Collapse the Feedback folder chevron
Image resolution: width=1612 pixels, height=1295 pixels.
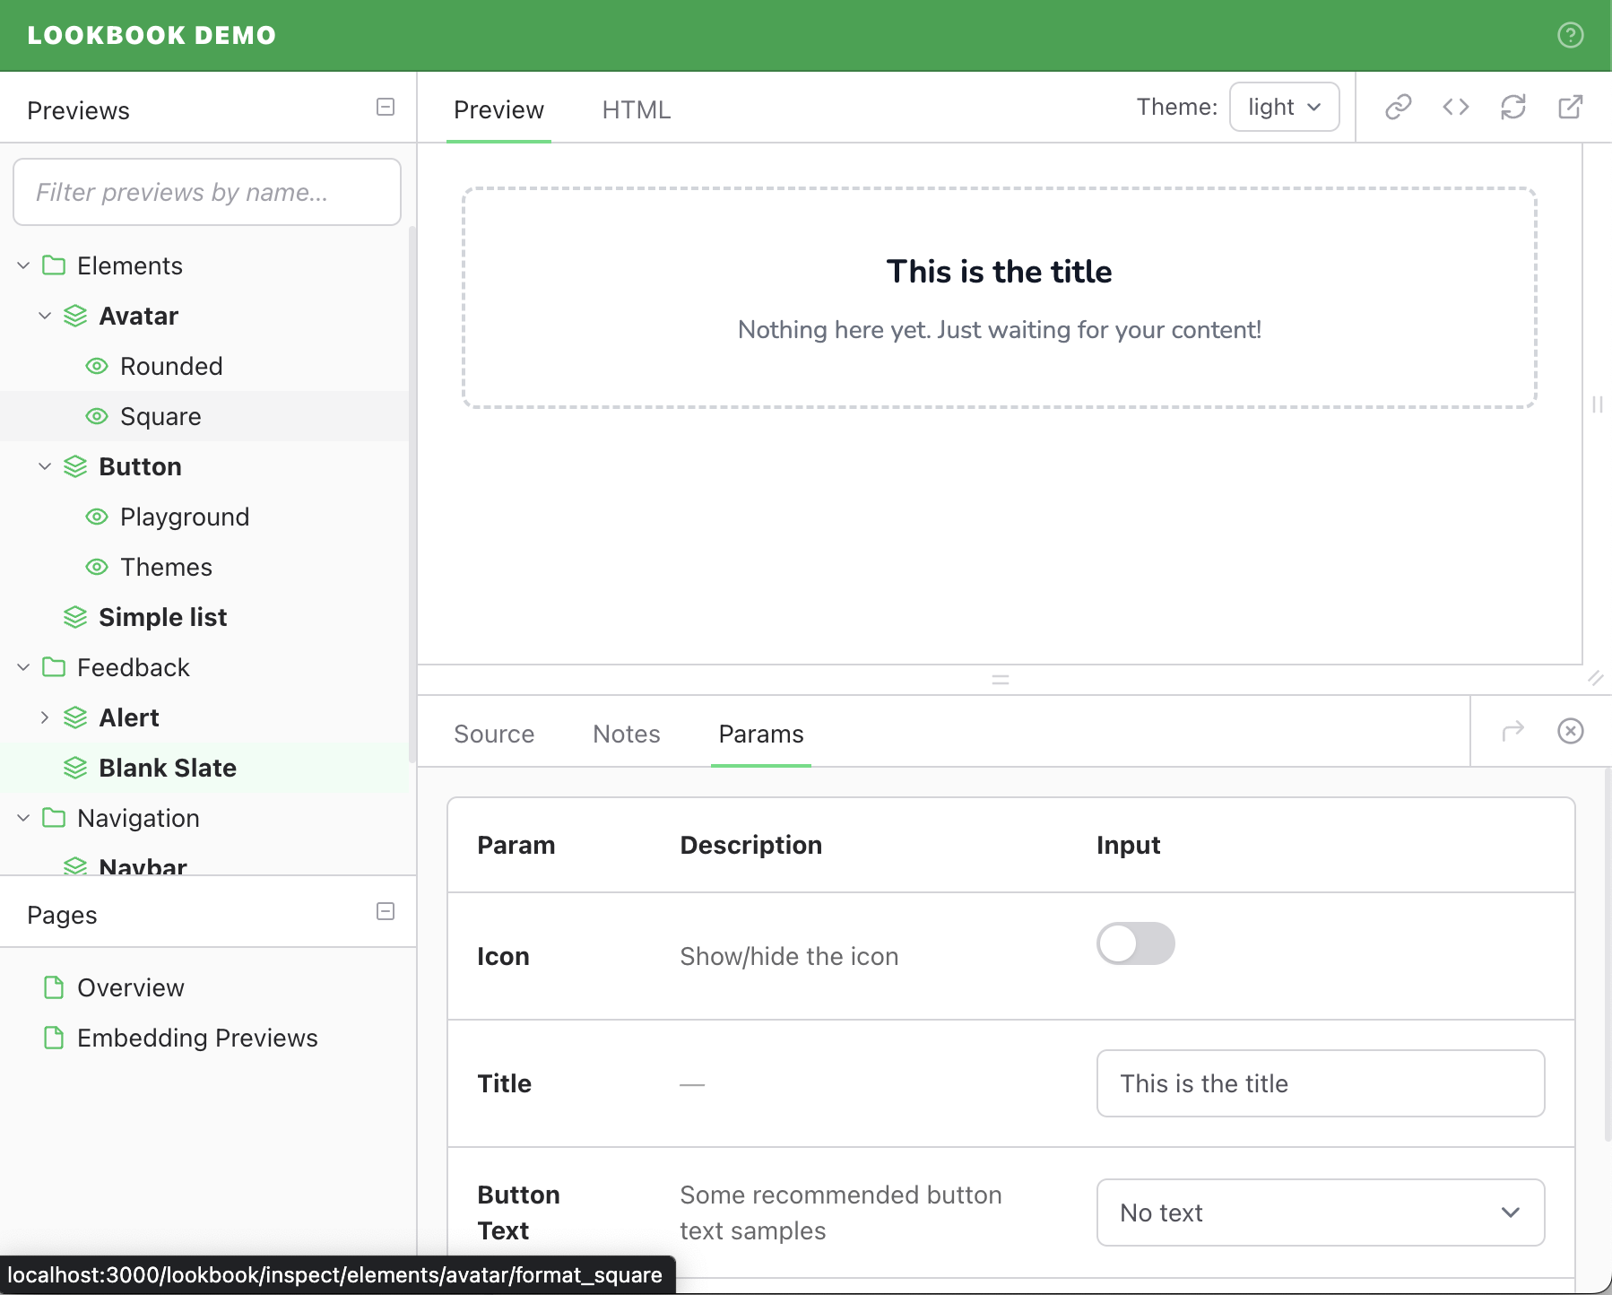[x=23, y=667]
